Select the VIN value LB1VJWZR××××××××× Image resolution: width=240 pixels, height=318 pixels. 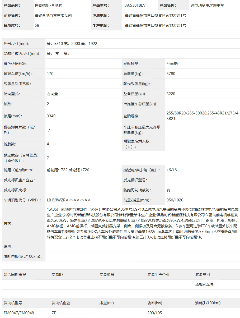[68, 200]
